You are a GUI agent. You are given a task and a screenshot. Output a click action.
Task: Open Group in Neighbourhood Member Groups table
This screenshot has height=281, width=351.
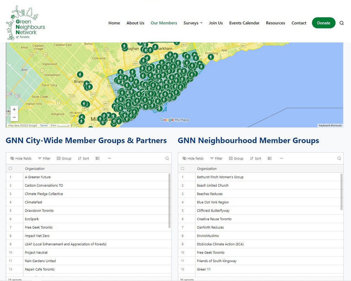pyautogui.click(x=236, y=158)
